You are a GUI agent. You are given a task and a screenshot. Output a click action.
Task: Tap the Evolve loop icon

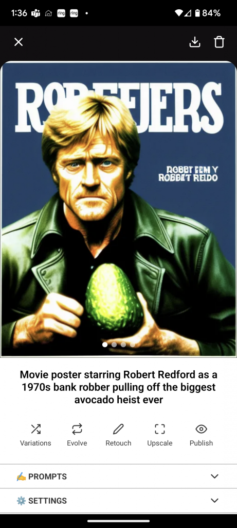pos(77,428)
